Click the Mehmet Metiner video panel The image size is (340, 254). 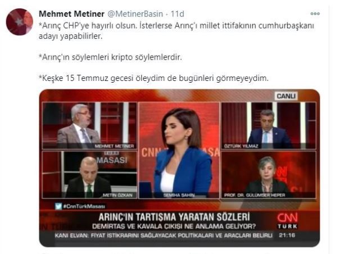pyautogui.click(x=90, y=126)
